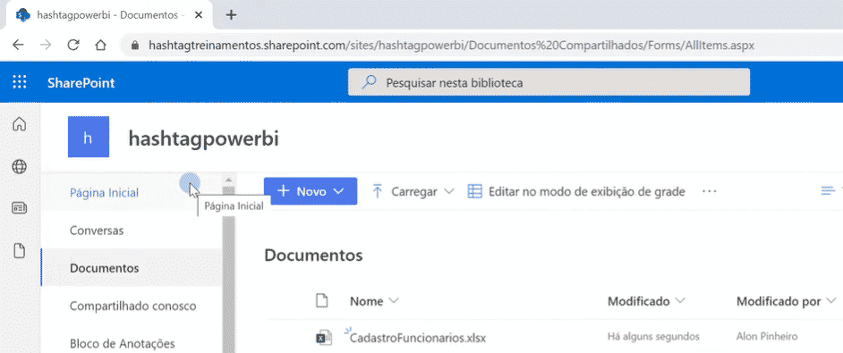Screen dimensions: 843x353
Task: Click the magnifier icon in the search box
Action: coord(369,83)
